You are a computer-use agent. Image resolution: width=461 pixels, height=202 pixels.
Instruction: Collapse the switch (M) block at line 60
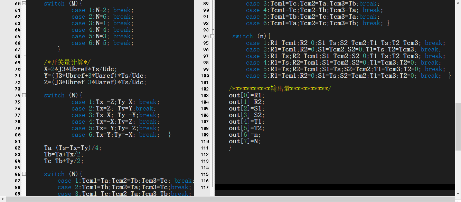pyautogui.click(x=24, y=3)
